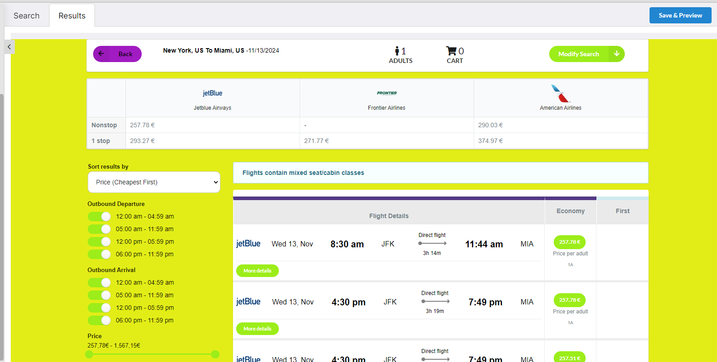Select 257.78 € price for 8:30 am flight

(569, 242)
